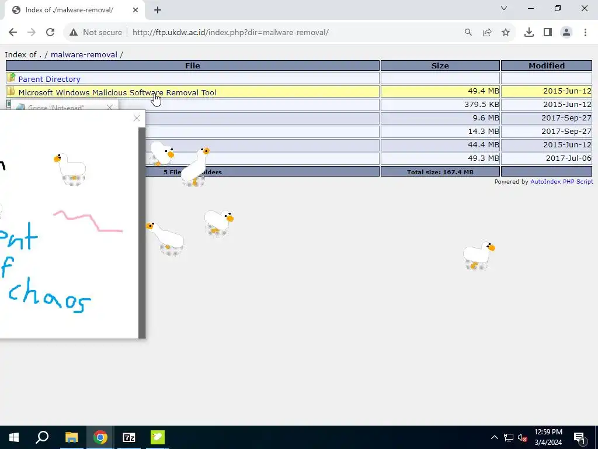This screenshot has height=449, width=598.
Task: Open the Windows Start menu
Action: point(14,437)
